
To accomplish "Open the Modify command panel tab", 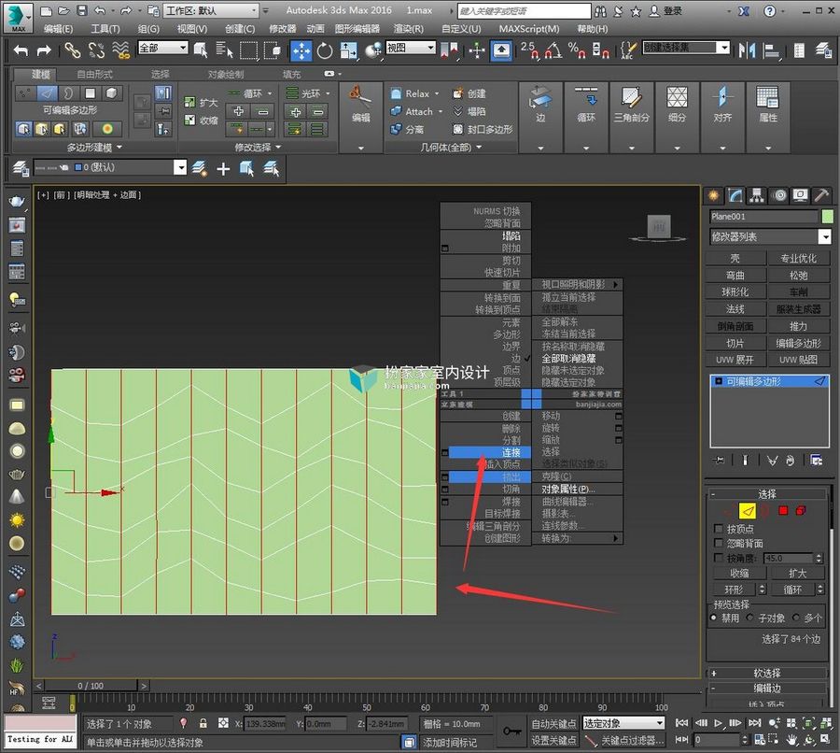I will (735, 195).
